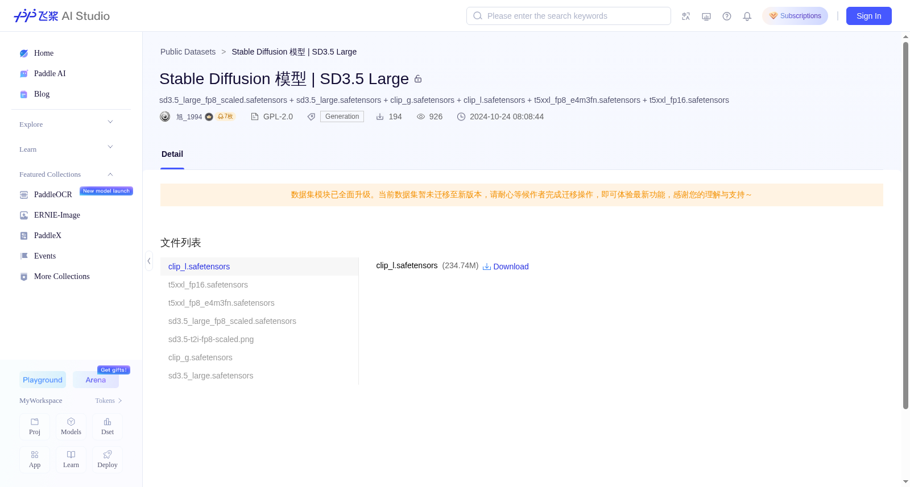The image size is (910, 487).
Task: Select sd3.5_large_fp8_scaled.safetensors file
Action: tap(259, 321)
